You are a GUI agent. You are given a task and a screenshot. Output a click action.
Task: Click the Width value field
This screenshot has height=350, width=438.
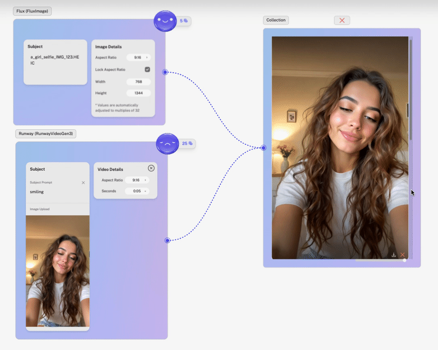(x=138, y=82)
